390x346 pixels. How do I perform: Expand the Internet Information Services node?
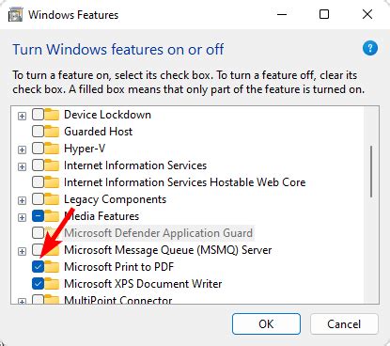coord(22,166)
